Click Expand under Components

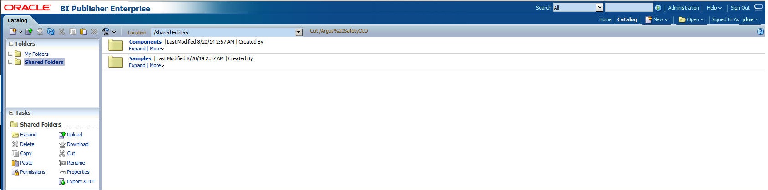point(137,49)
